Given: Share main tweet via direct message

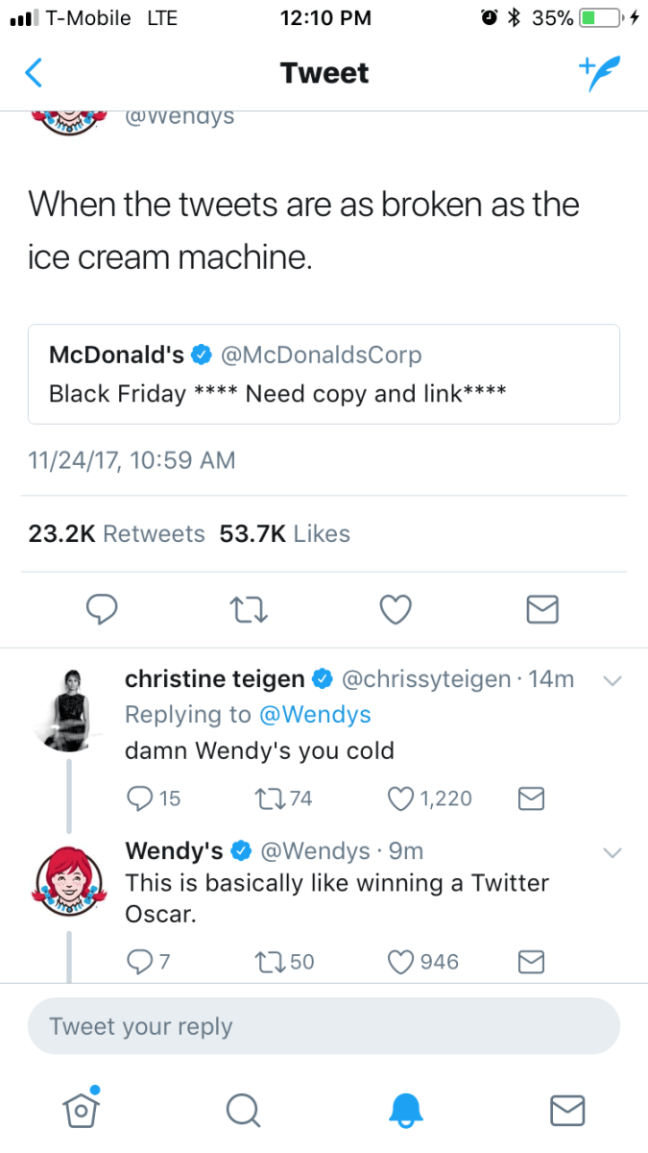Looking at the screenshot, I should (x=542, y=608).
